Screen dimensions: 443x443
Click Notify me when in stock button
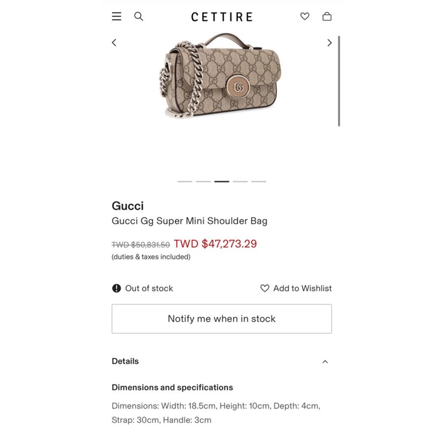click(x=222, y=318)
